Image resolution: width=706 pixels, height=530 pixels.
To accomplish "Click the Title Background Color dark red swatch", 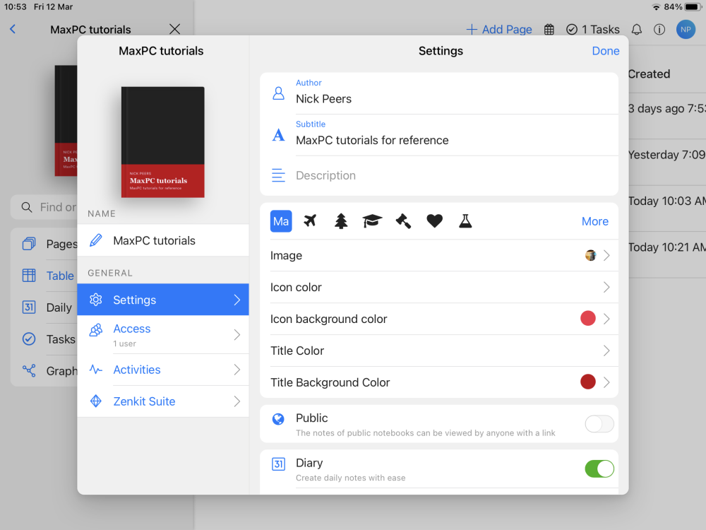I will click(x=587, y=382).
